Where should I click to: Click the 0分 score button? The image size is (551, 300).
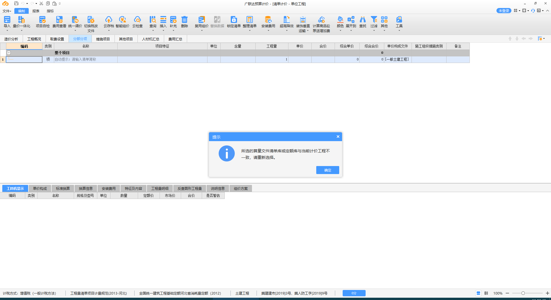coord(354,293)
